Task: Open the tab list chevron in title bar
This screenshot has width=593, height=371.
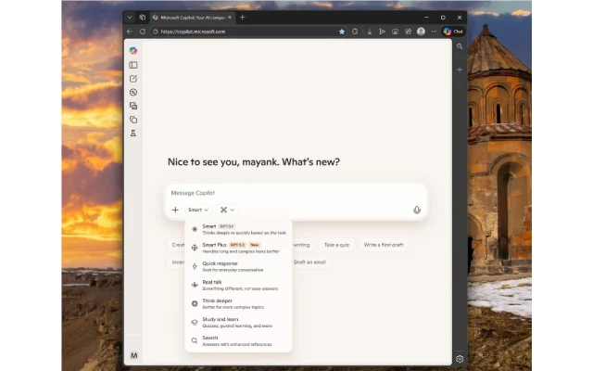Action: tap(130, 17)
